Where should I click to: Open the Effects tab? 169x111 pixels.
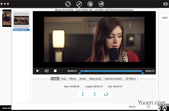pos(73,79)
